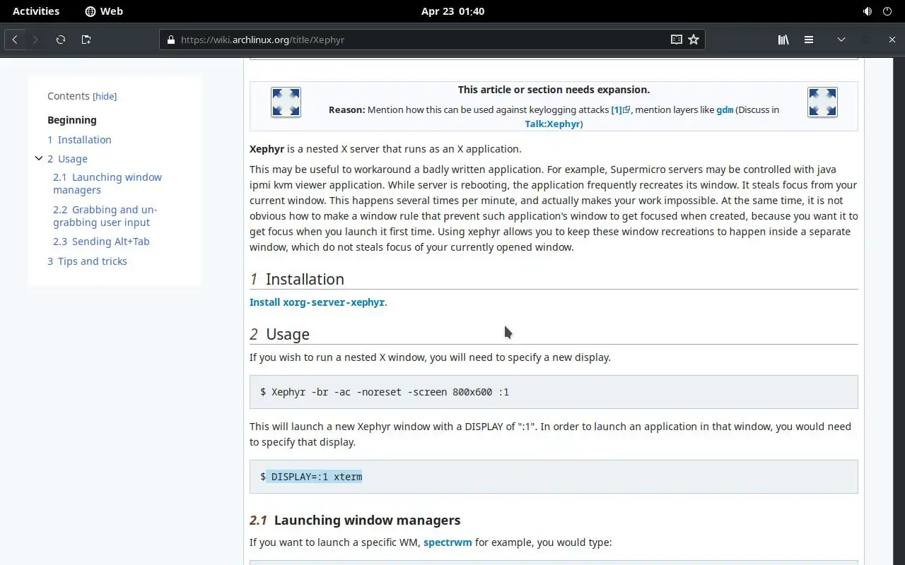Open the power system menu
905x565 pixels.
[887, 11]
